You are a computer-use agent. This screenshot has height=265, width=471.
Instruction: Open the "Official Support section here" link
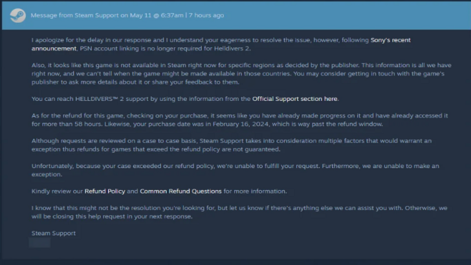point(295,99)
